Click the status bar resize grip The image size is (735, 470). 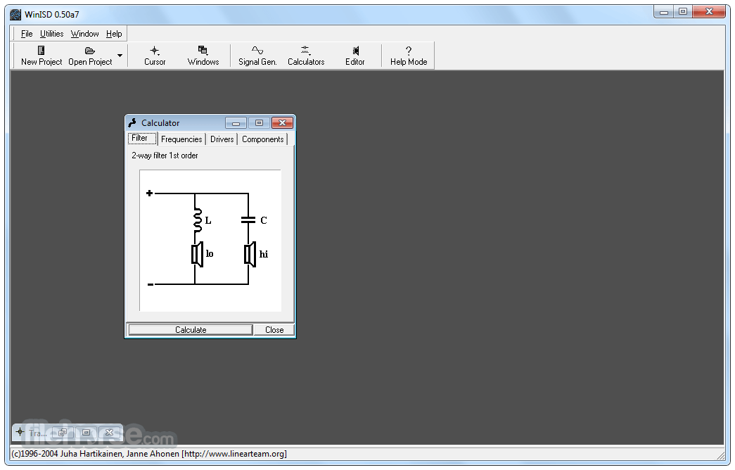click(x=720, y=455)
